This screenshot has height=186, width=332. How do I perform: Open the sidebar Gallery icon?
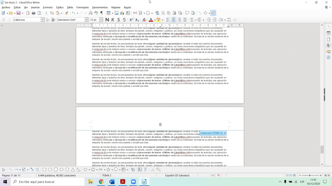pyautogui.click(x=328, y=51)
